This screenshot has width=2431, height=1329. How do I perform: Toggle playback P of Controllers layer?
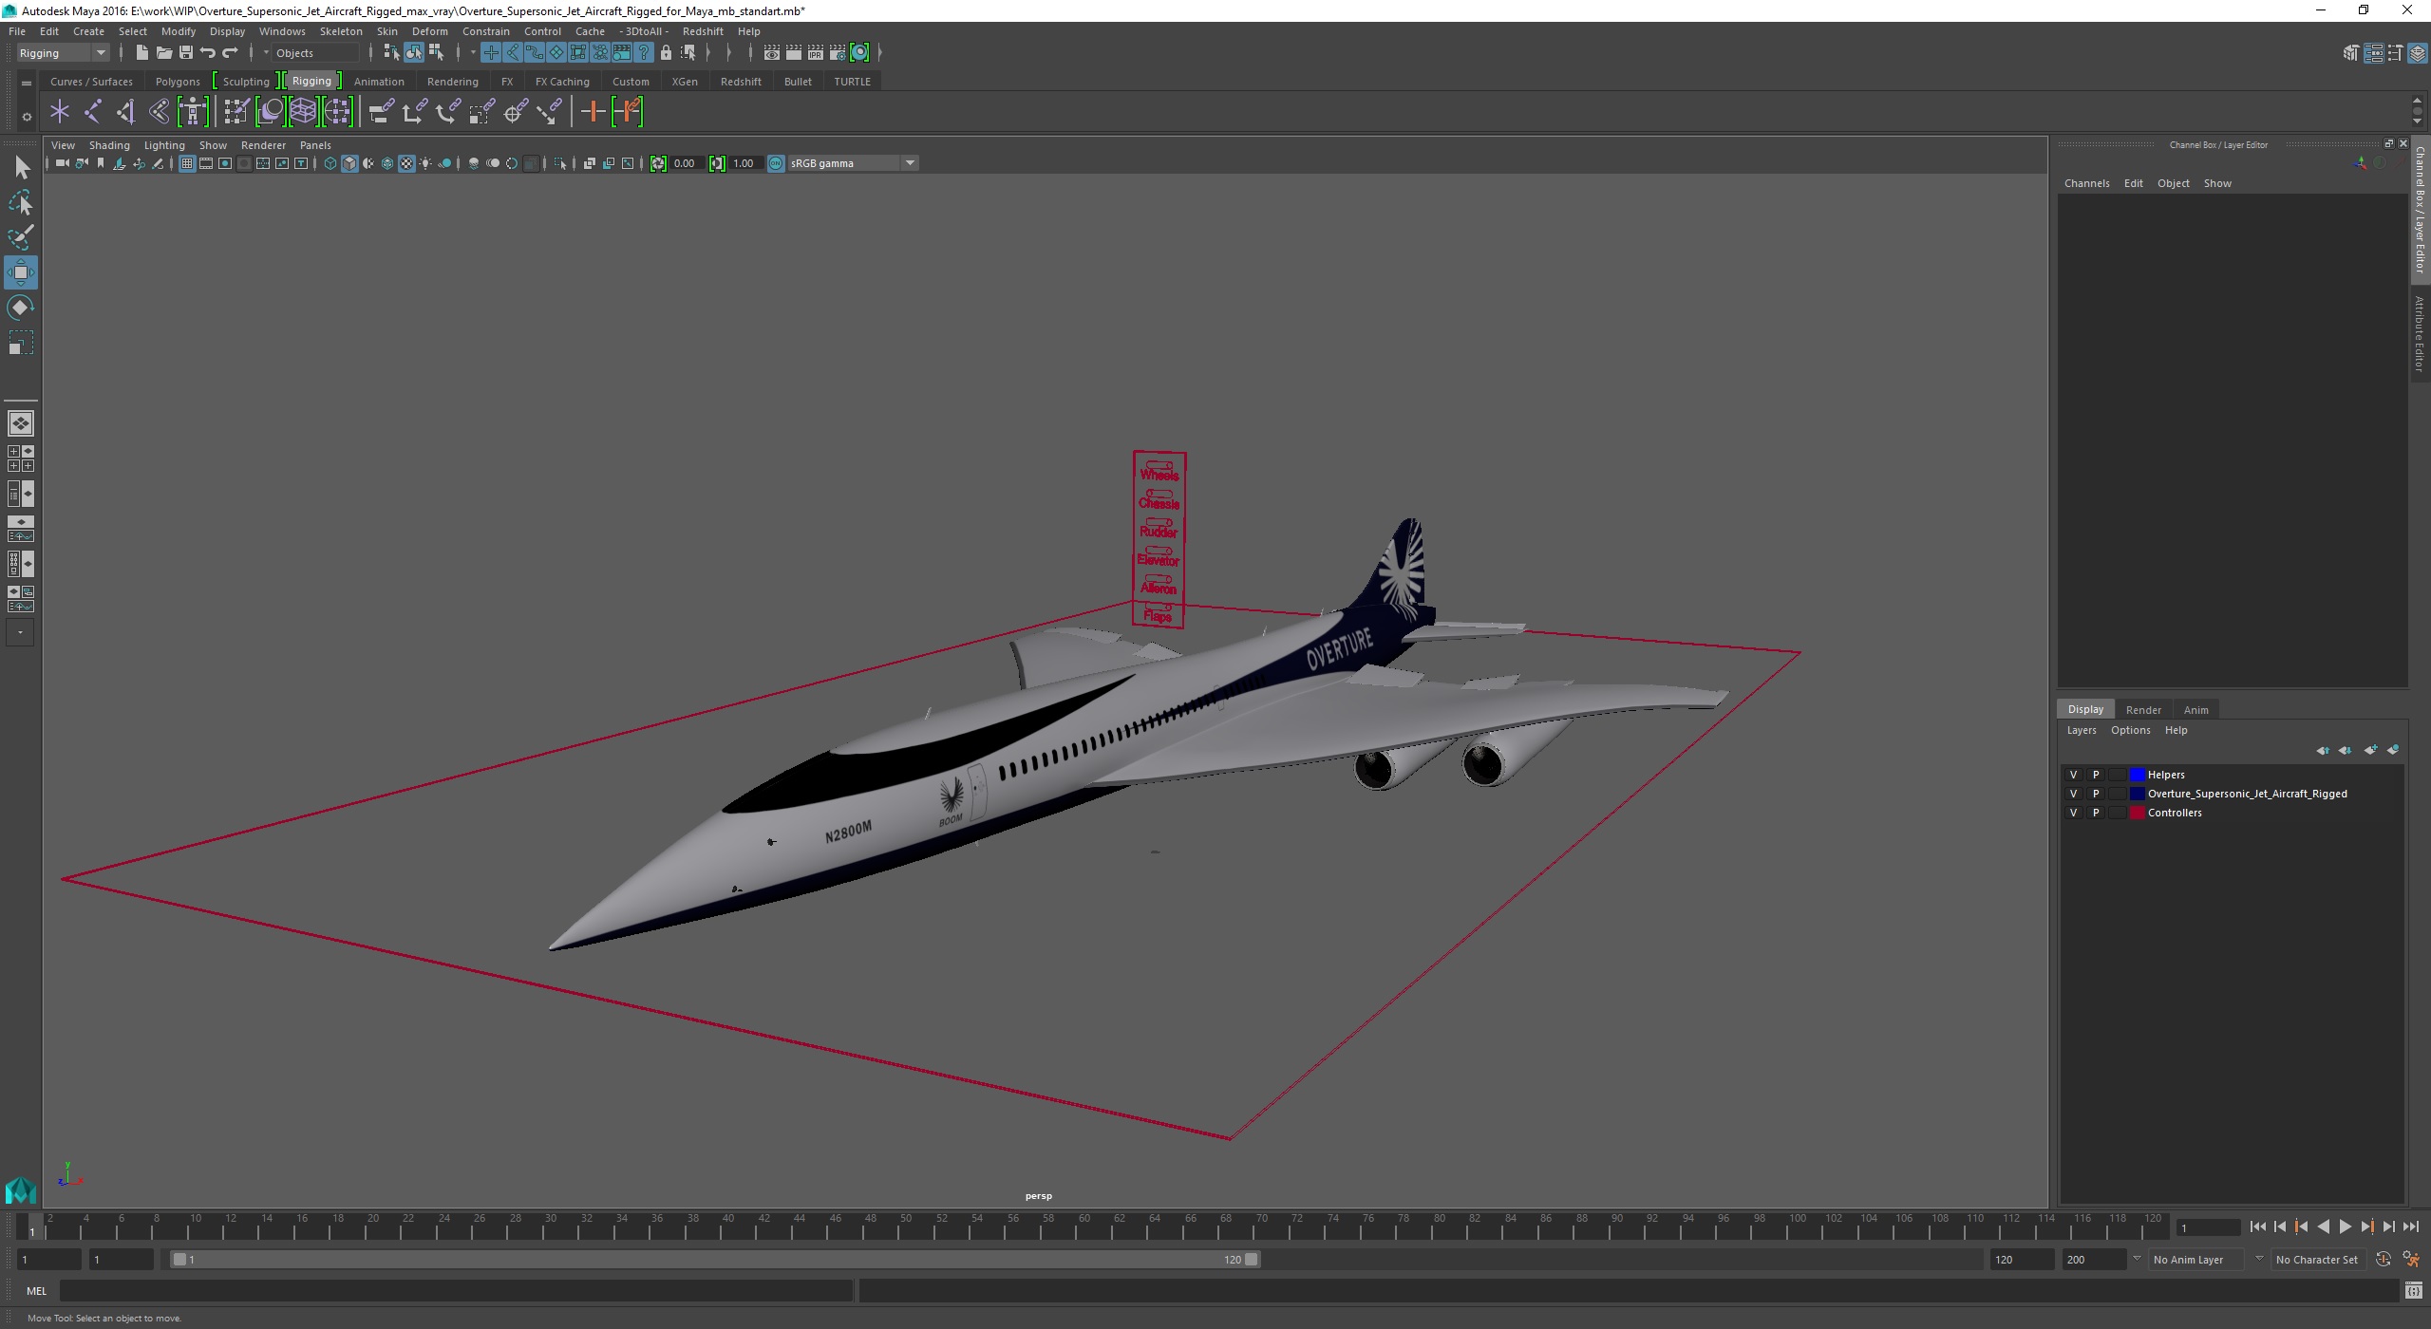click(2096, 813)
